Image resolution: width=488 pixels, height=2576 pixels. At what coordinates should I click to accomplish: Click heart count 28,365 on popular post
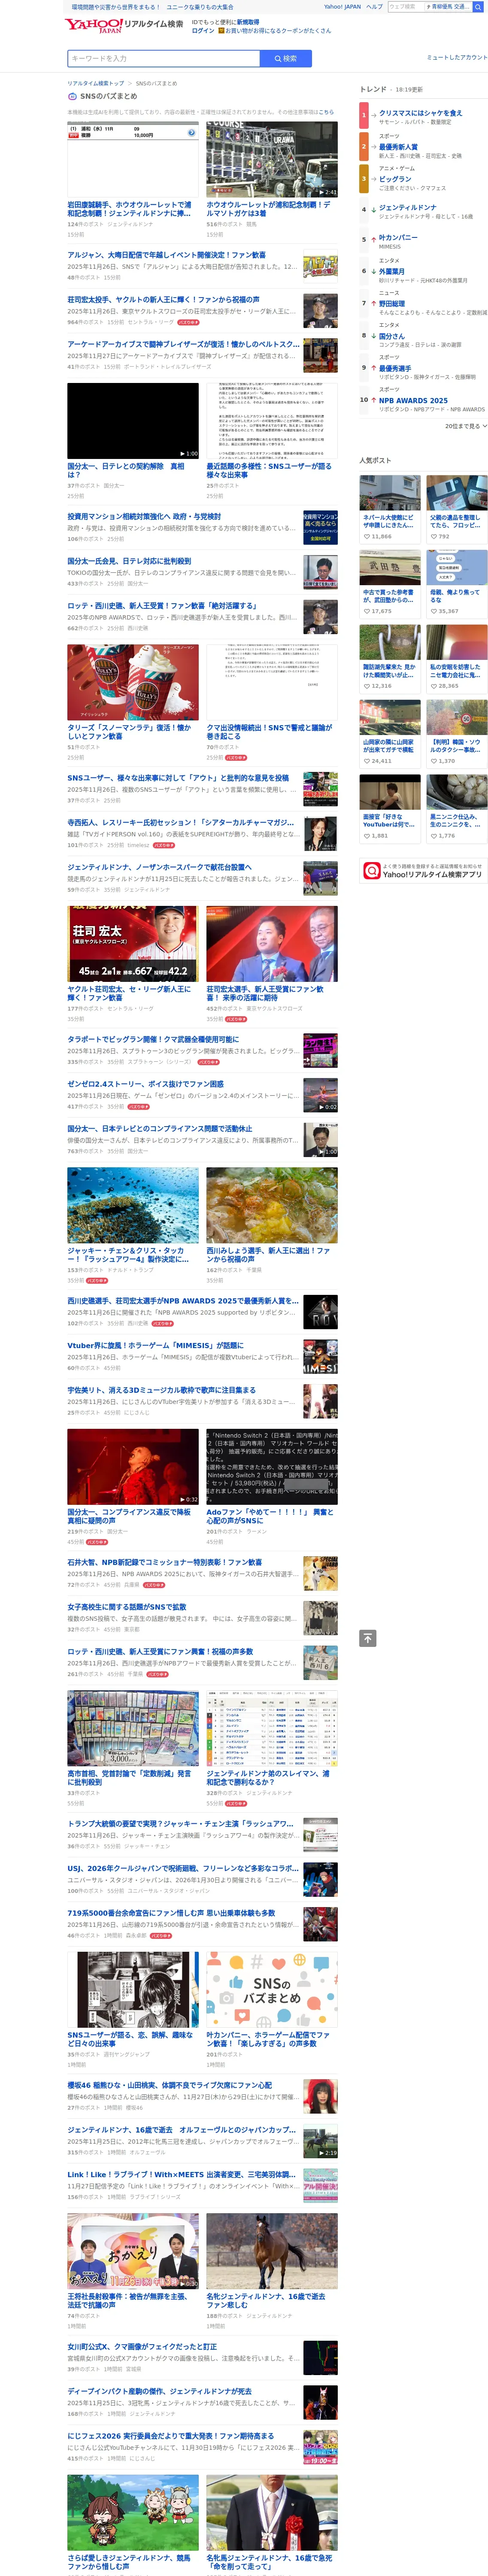click(445, 686)
